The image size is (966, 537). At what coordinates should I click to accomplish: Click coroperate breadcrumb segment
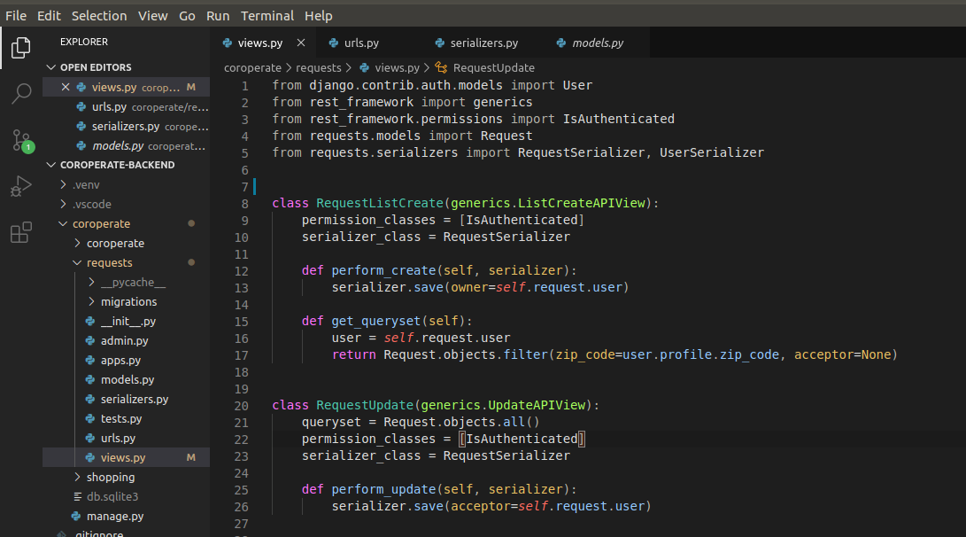[252, 68]
